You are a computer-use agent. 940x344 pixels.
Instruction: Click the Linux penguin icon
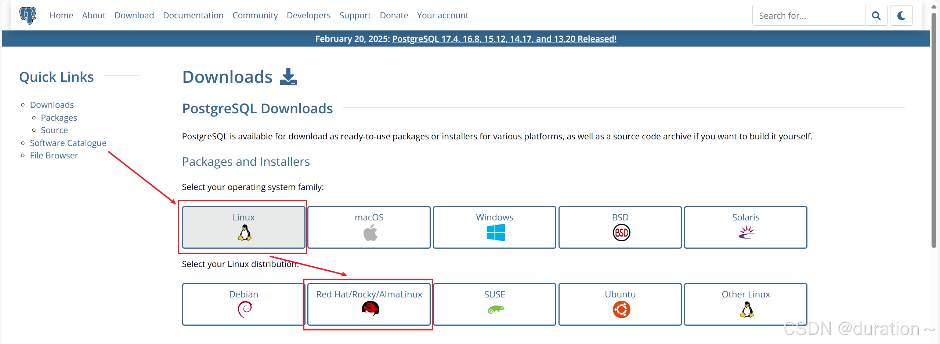[245, 233]
